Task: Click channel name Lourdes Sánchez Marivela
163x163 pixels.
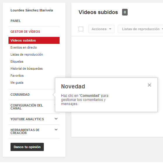Action: pos(32,10)
